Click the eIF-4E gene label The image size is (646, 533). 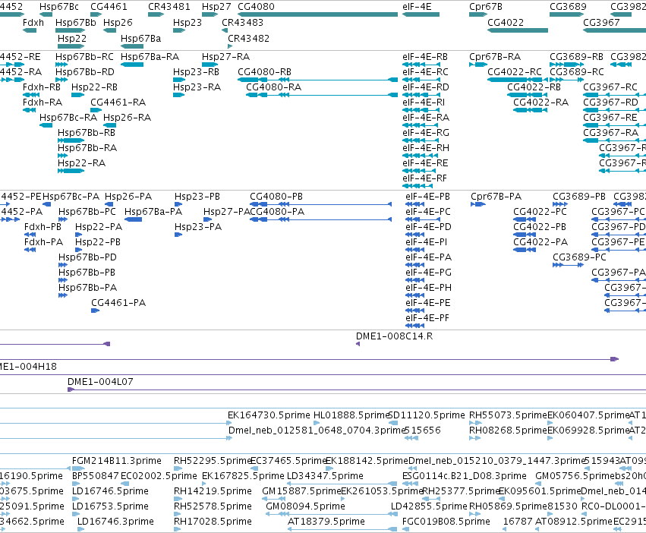(417, 7)
